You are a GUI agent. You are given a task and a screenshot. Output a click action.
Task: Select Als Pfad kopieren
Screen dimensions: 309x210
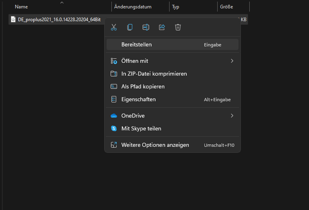click(x=143, y=86)
